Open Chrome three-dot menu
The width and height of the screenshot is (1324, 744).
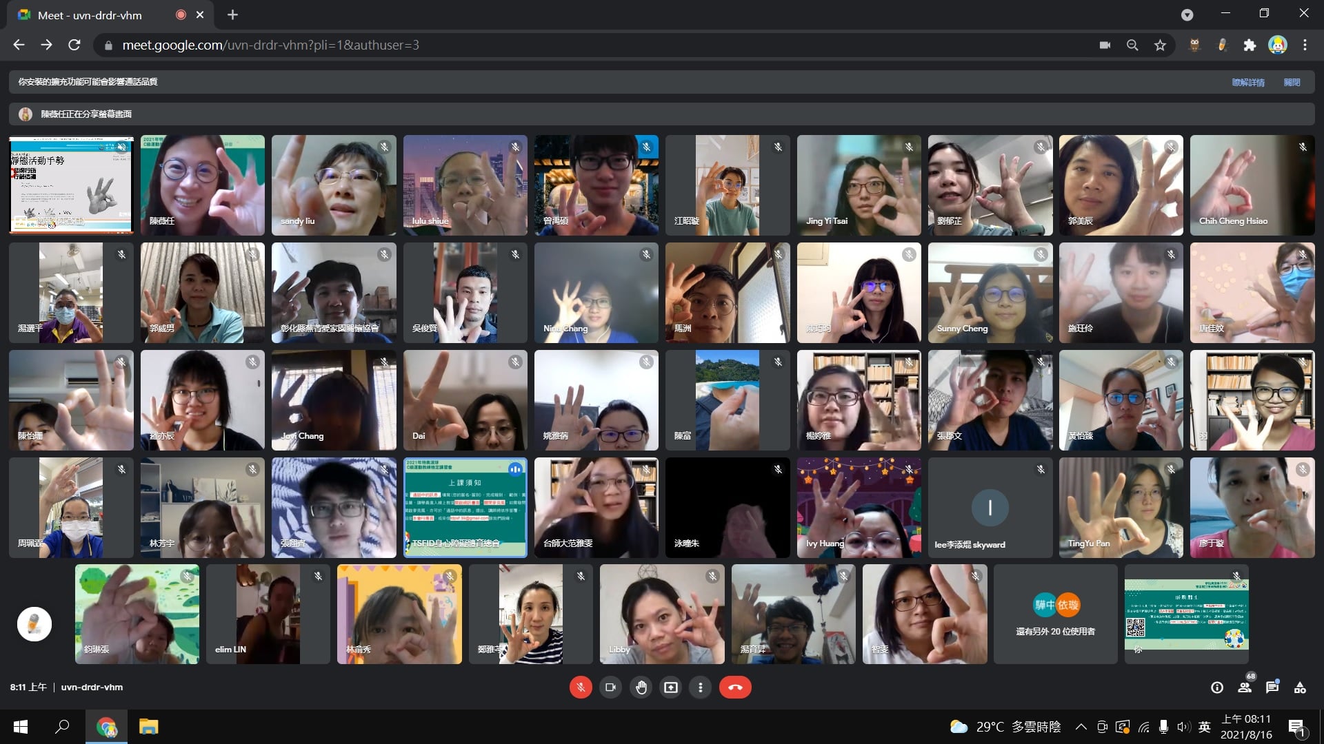tap(1305, 45)
